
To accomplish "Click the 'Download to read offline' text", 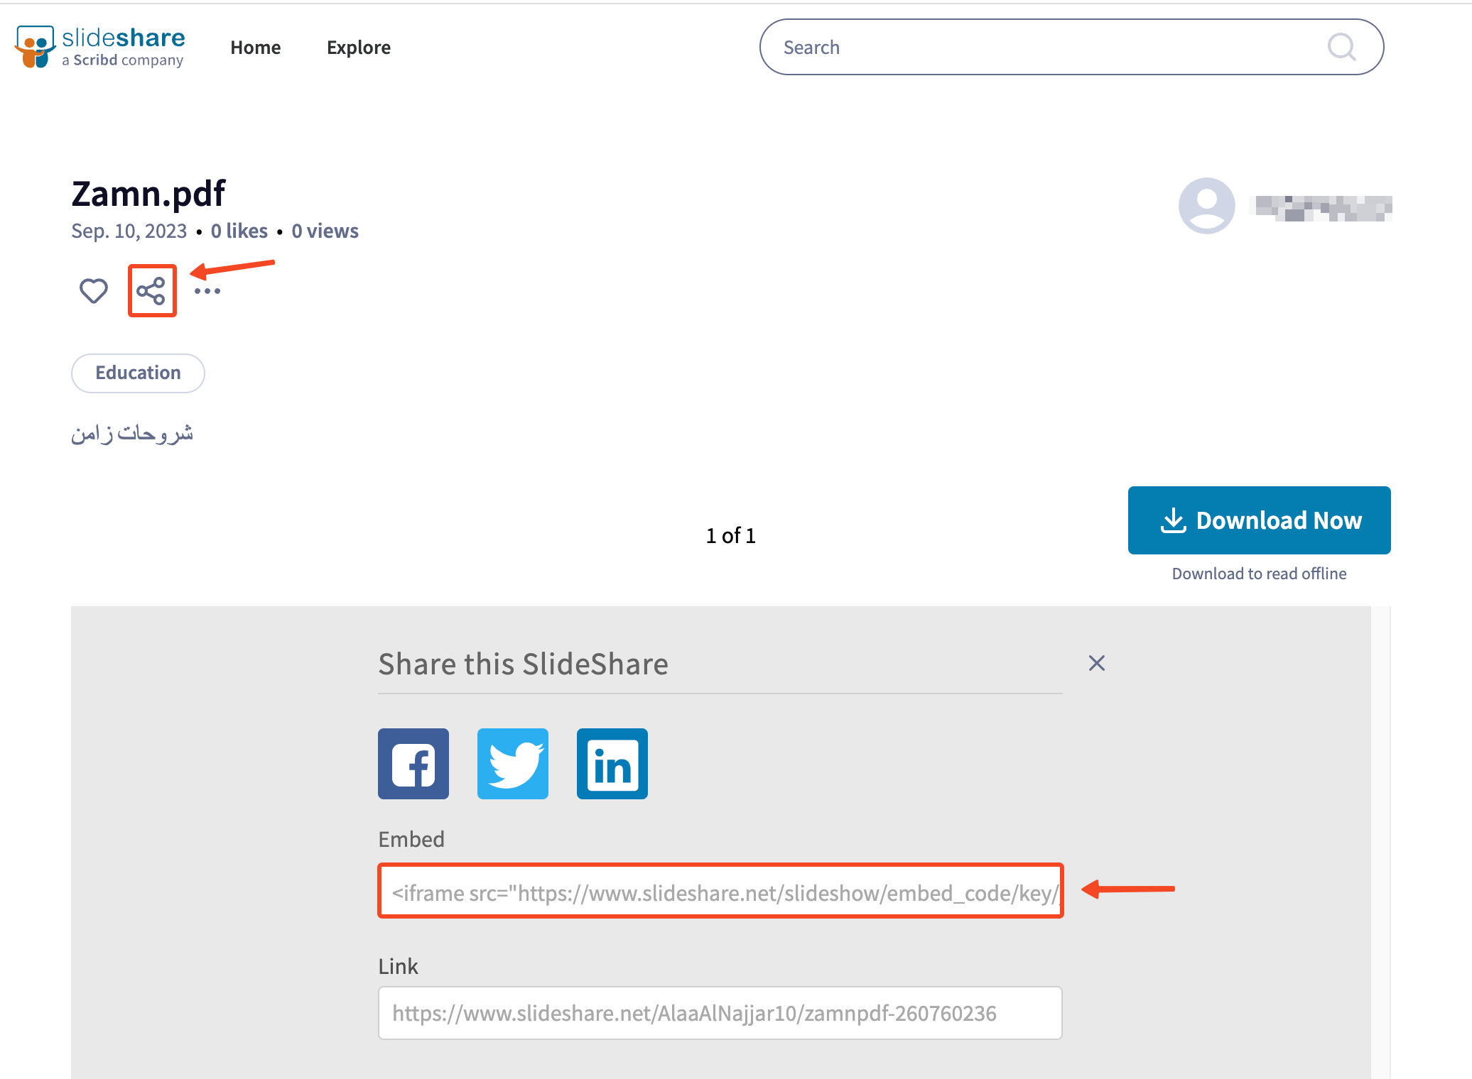I will [x=1260, y=574].
